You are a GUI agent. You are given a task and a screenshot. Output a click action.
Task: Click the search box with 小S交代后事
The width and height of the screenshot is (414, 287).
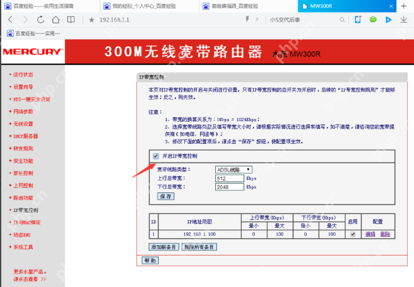coord(302,20)
